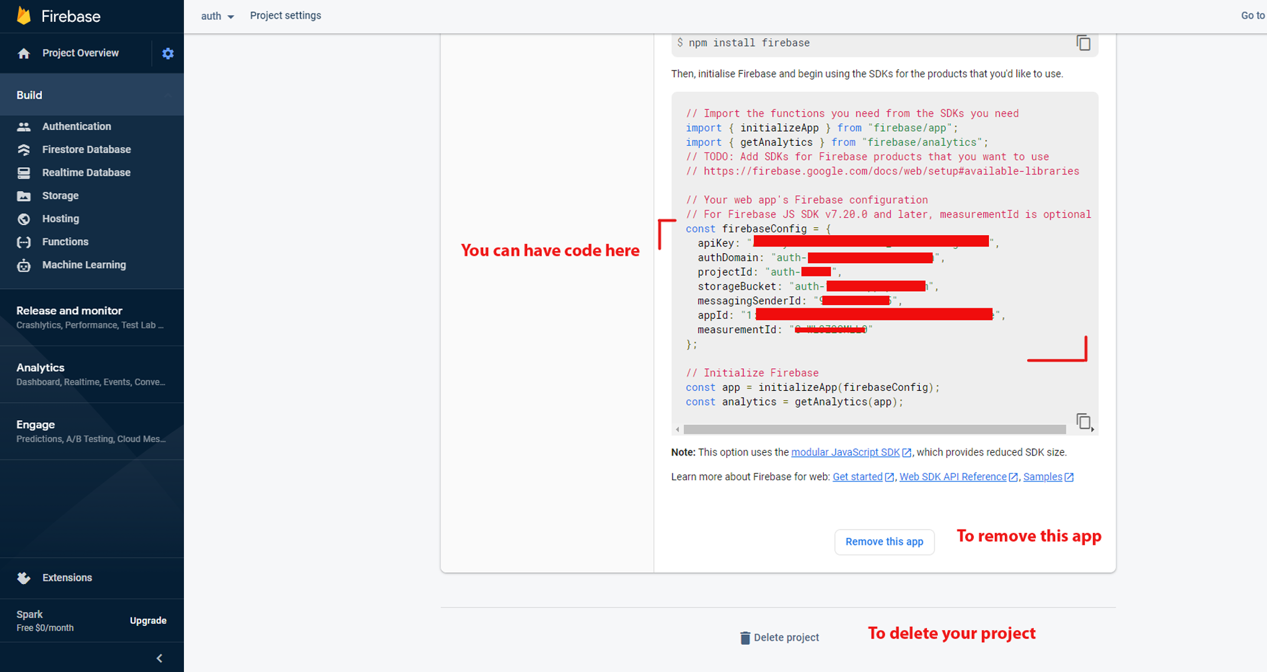Click Delete project
The width and height of the screenshot is (1267, 672).
[x=779, y=637]
